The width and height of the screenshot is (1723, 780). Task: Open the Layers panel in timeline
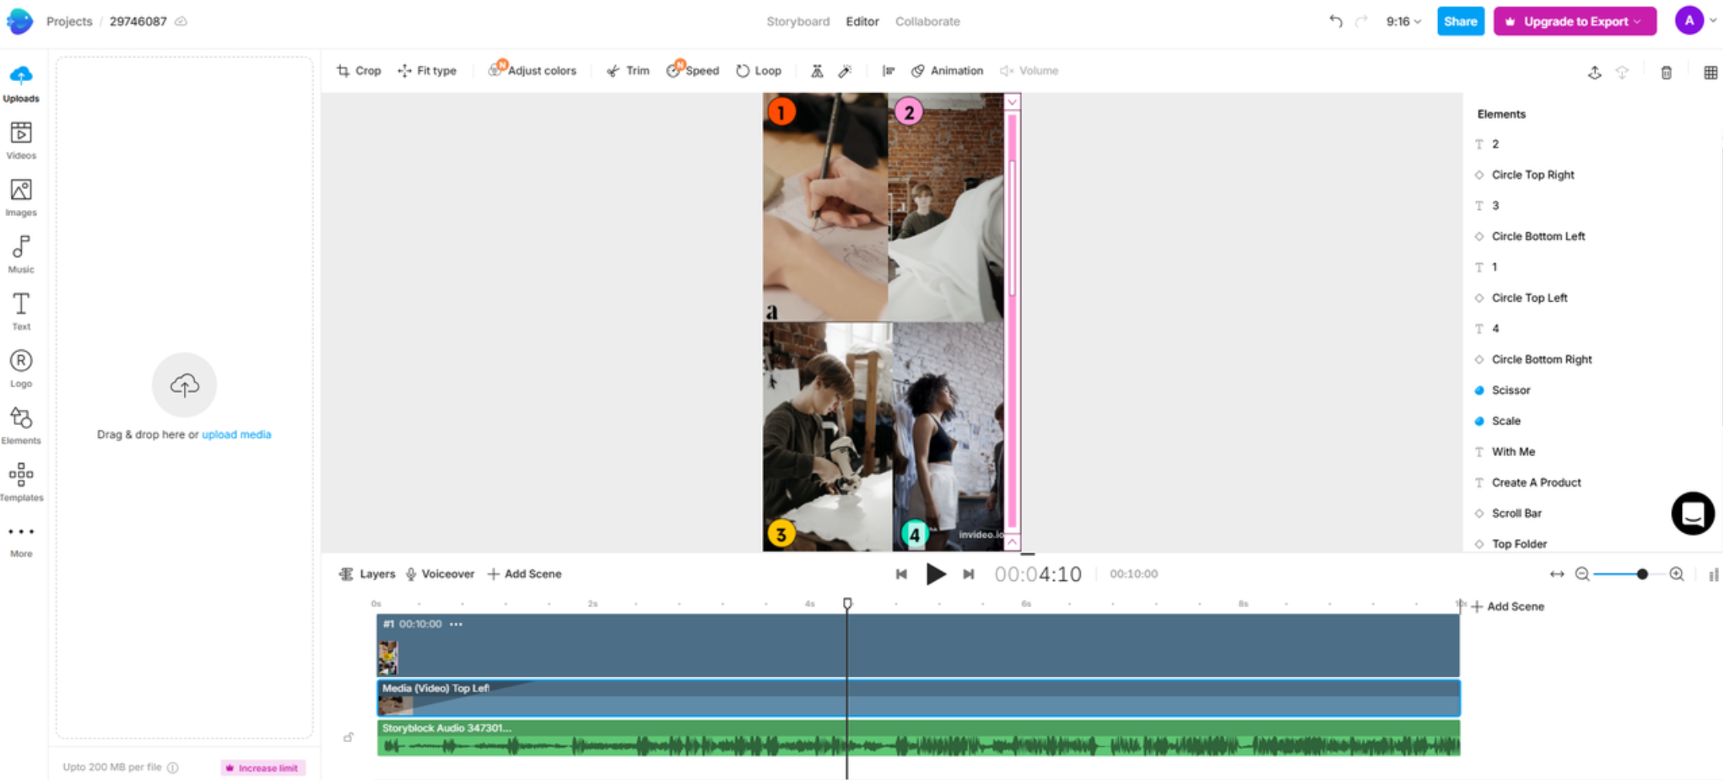tap(367, 574)
